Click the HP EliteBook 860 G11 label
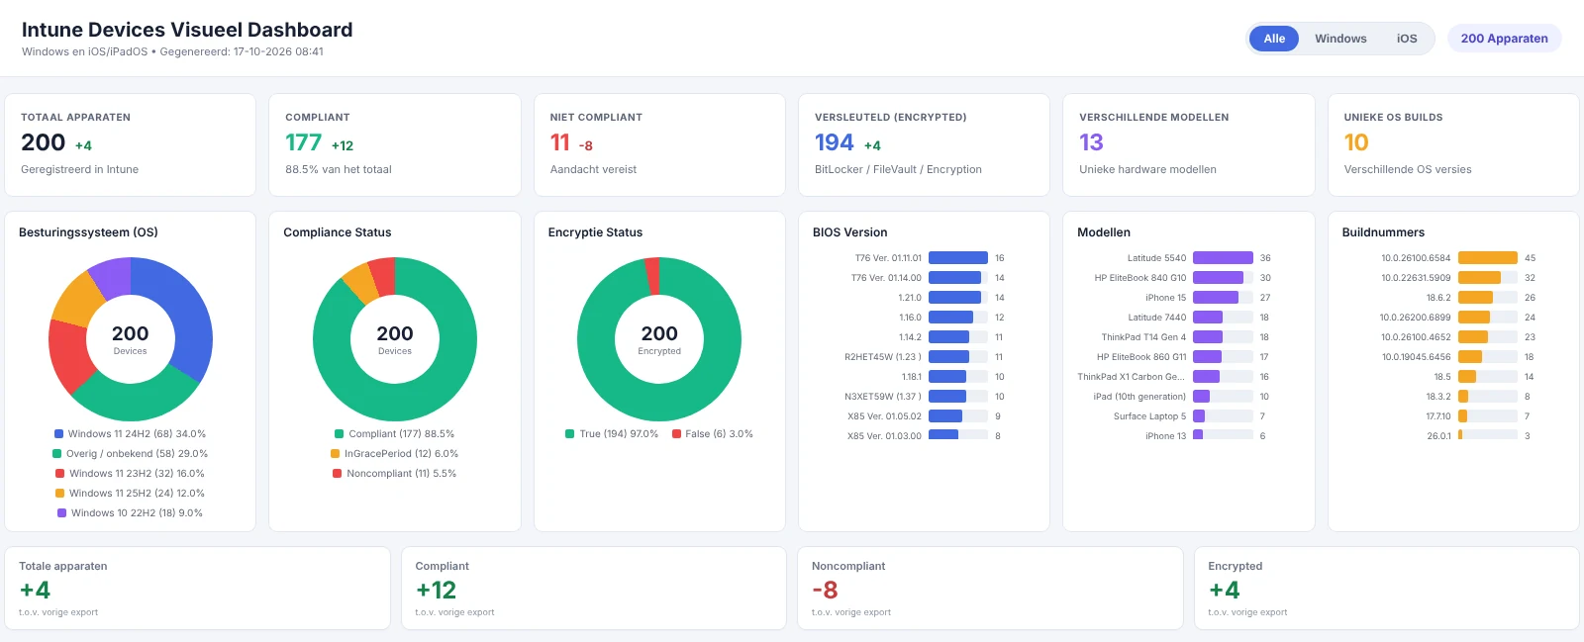1584x642 pixels. pyautogui.click(x=1141, y=357)
